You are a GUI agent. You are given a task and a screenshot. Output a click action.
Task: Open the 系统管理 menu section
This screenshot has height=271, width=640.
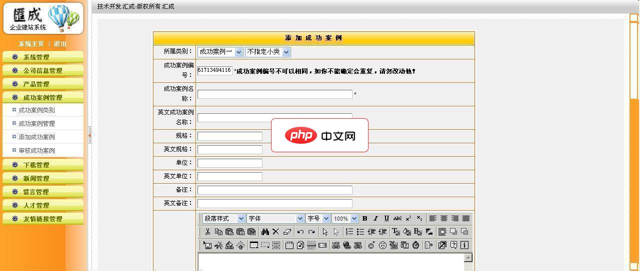(42, 57)
